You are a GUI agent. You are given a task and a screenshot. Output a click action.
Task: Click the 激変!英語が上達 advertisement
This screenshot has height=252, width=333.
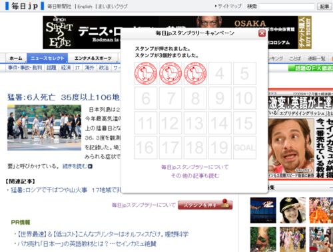[x=301, y=134]
